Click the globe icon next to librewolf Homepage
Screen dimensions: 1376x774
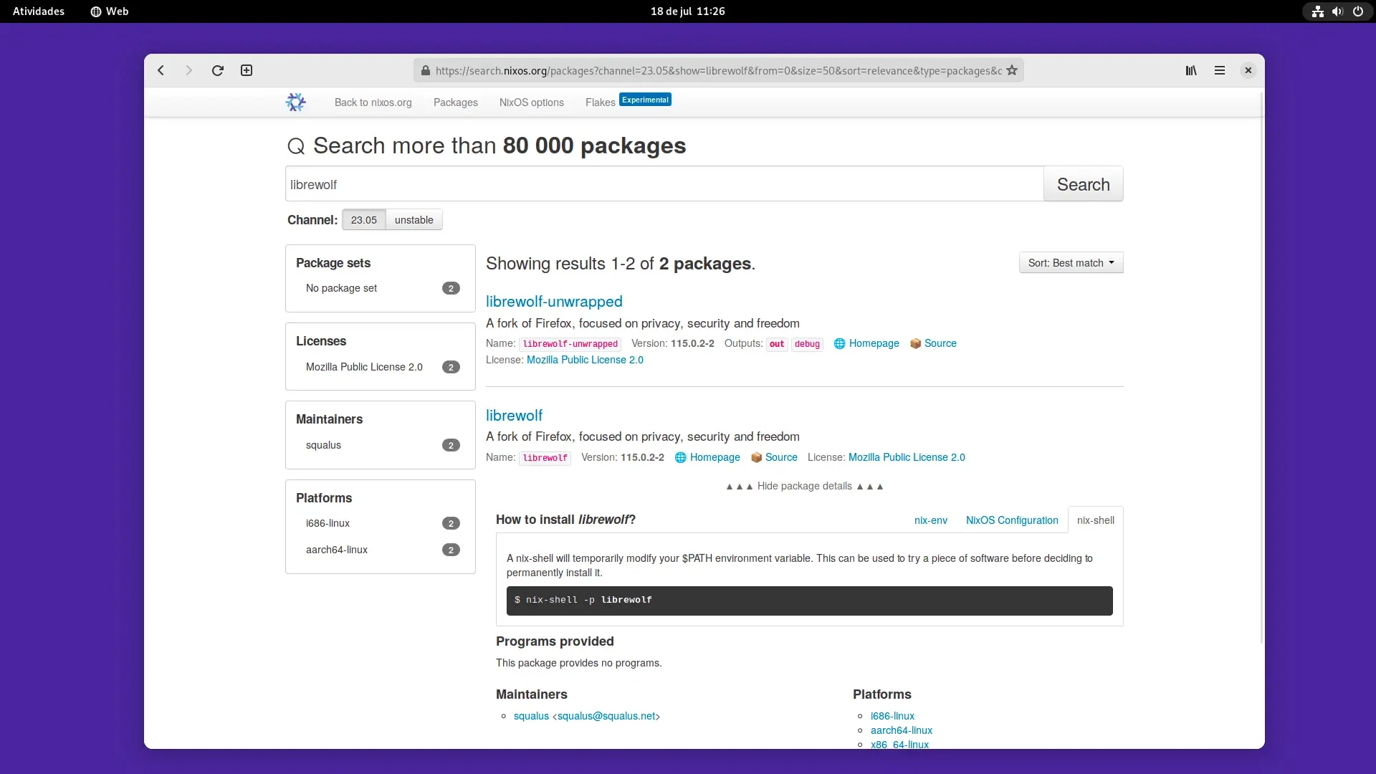pos(681,458)
